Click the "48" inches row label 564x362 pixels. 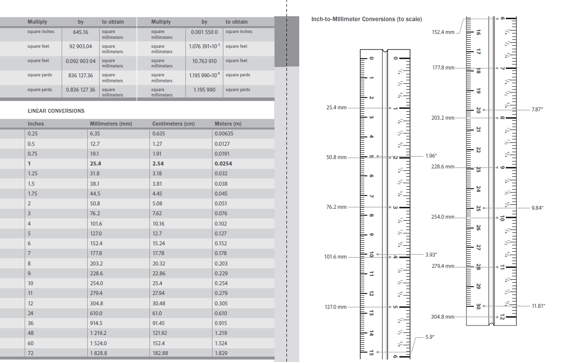(x=31, y=333)
